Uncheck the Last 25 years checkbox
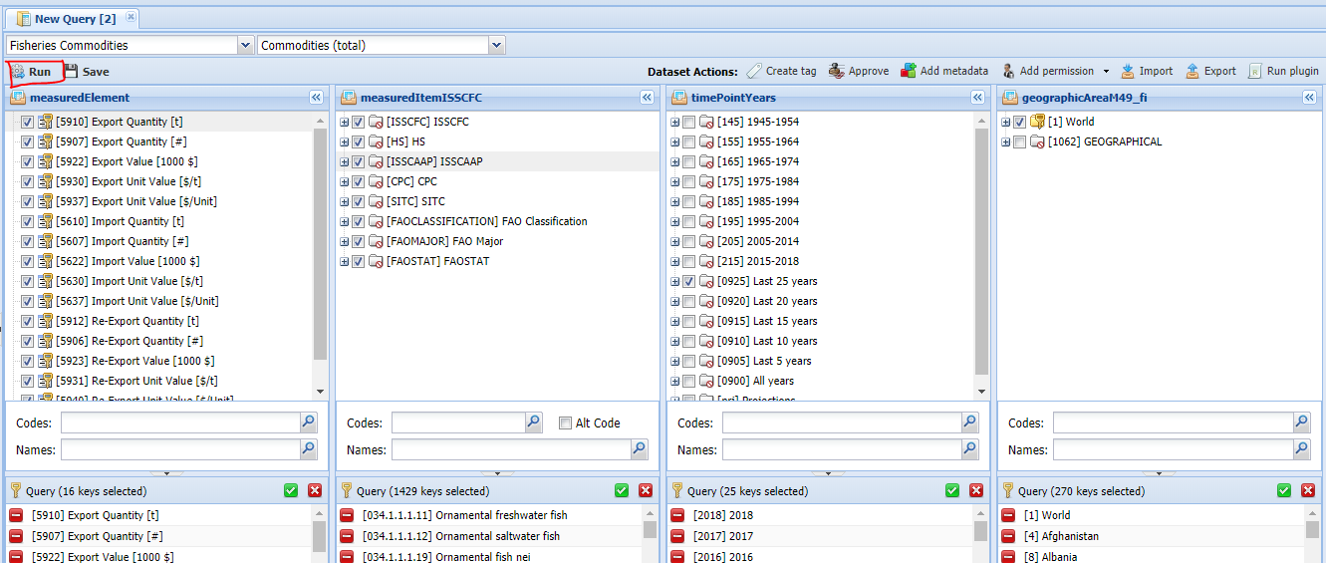Screen dimensions: 1326x563 point(689,281)
